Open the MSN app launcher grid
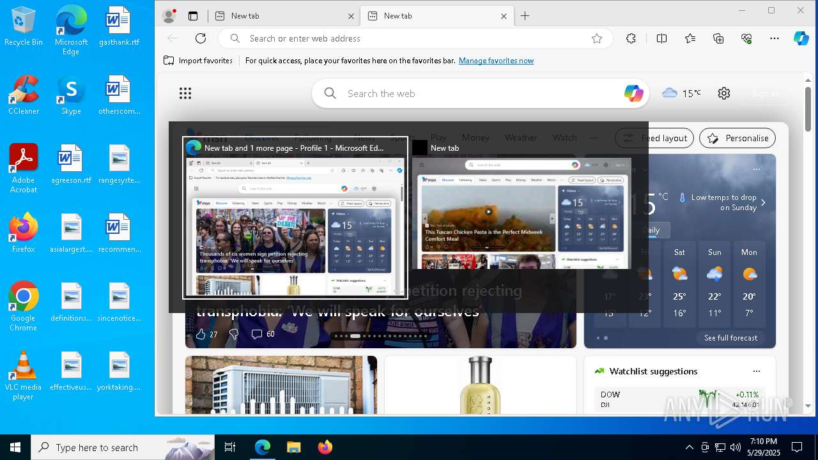Viewport: 818px width, 460px height. [185, 94]
